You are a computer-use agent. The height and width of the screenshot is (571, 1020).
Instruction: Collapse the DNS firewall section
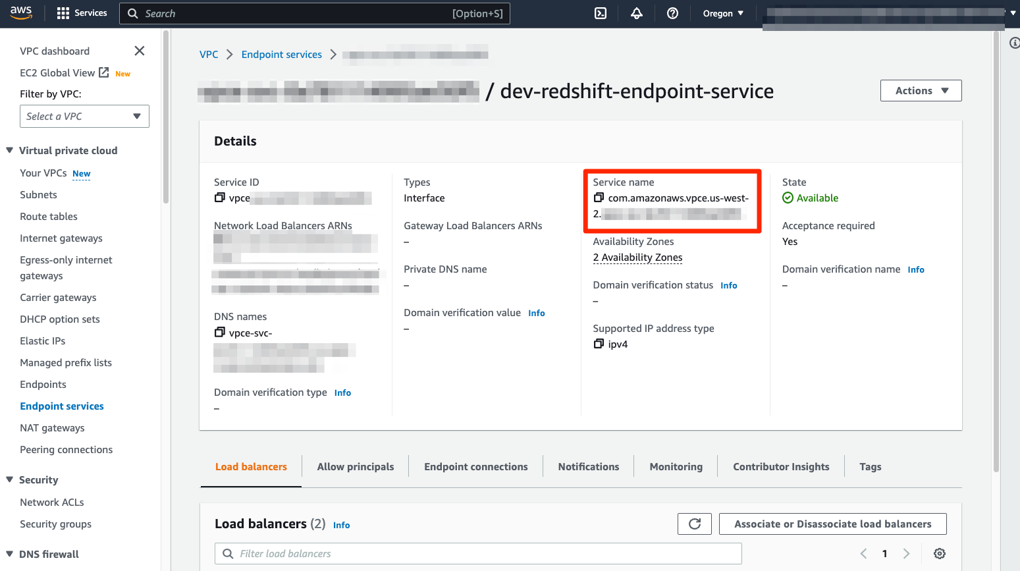[10, 554]
